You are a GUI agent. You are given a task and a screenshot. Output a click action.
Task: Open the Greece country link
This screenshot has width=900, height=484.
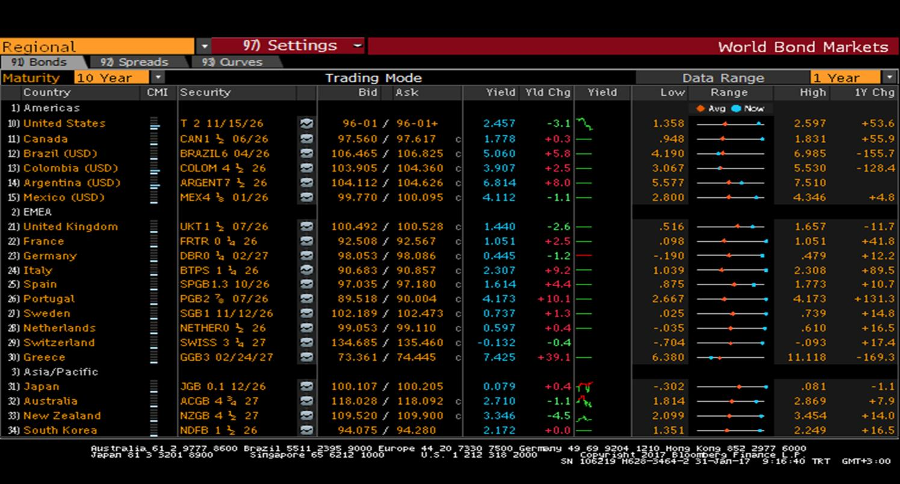click(44, 357)
